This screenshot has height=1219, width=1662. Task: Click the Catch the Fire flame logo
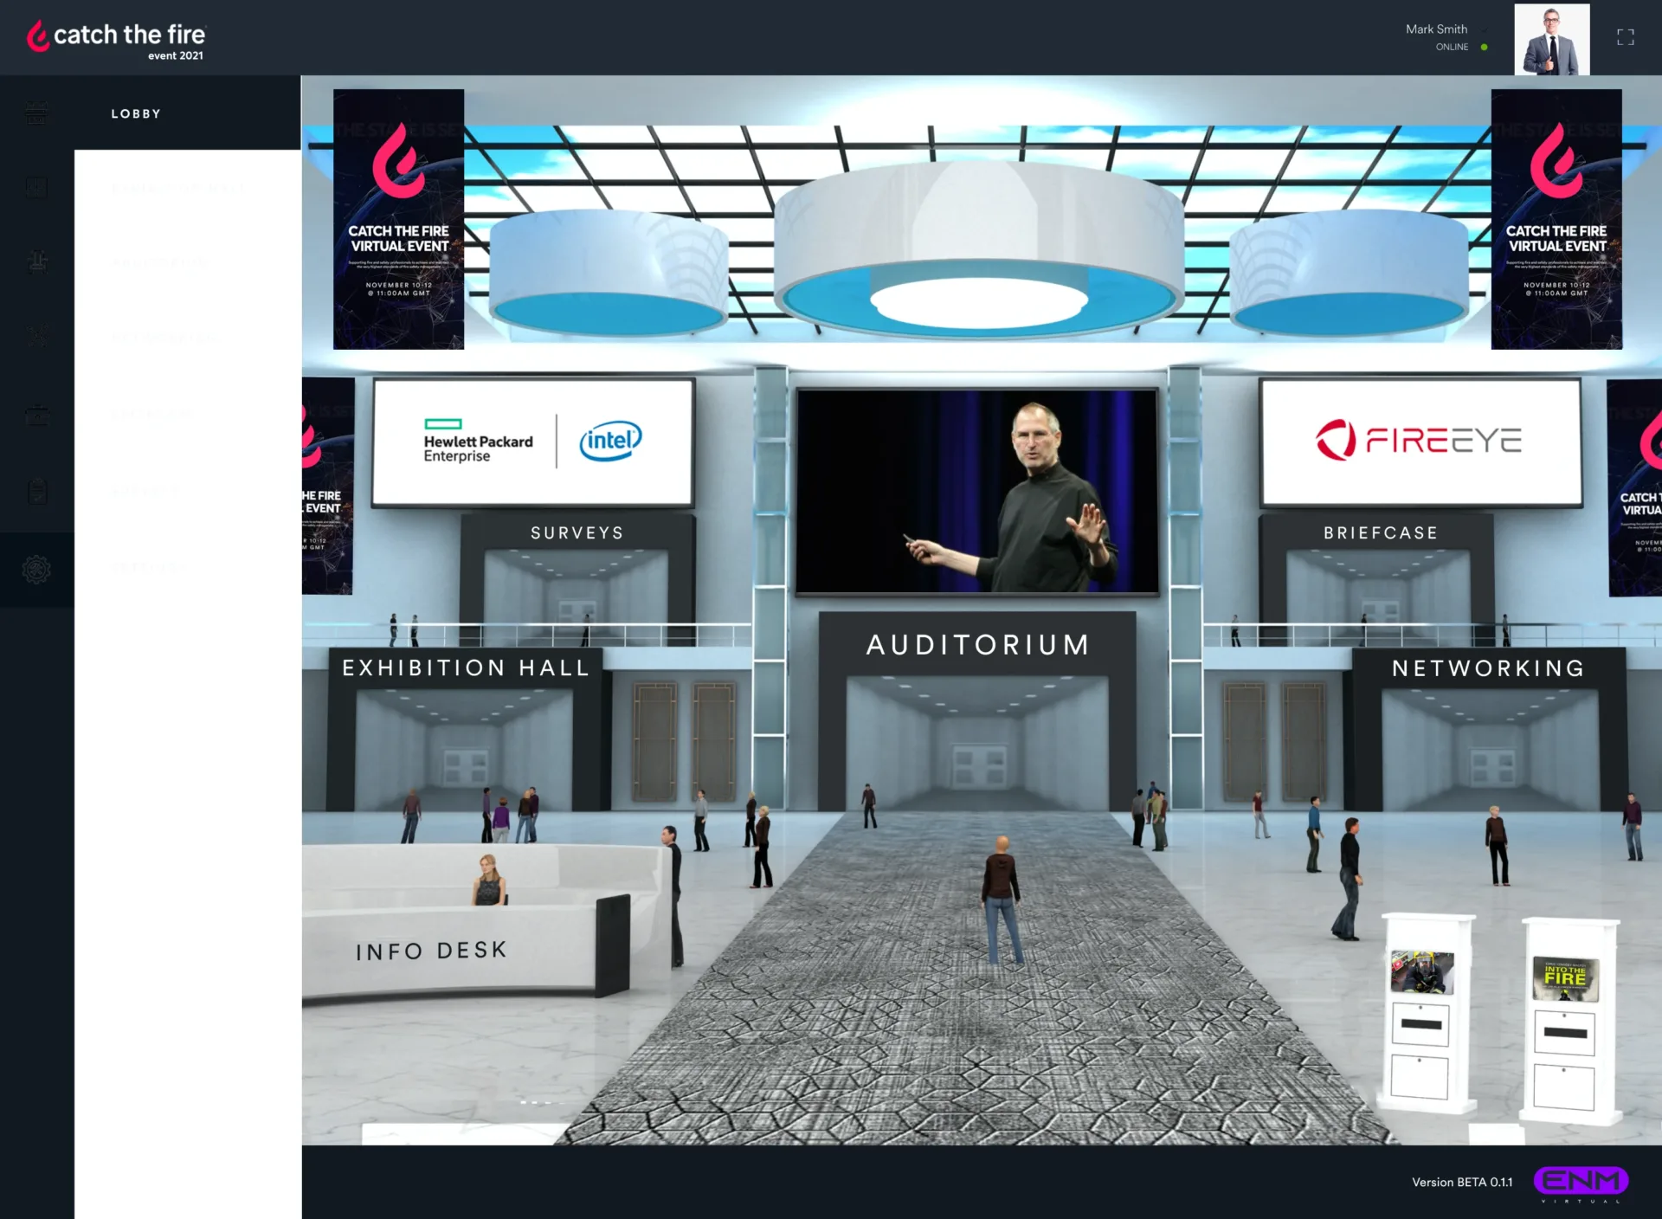37,35
